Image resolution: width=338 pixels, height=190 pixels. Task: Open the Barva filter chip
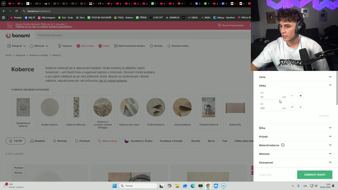point(211,141)
